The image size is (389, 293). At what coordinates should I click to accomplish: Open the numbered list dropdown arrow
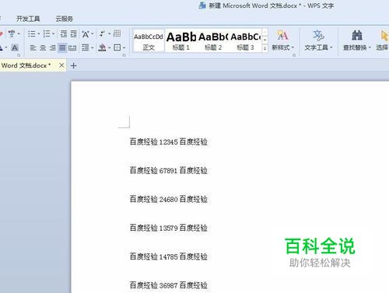coord(54,34)
